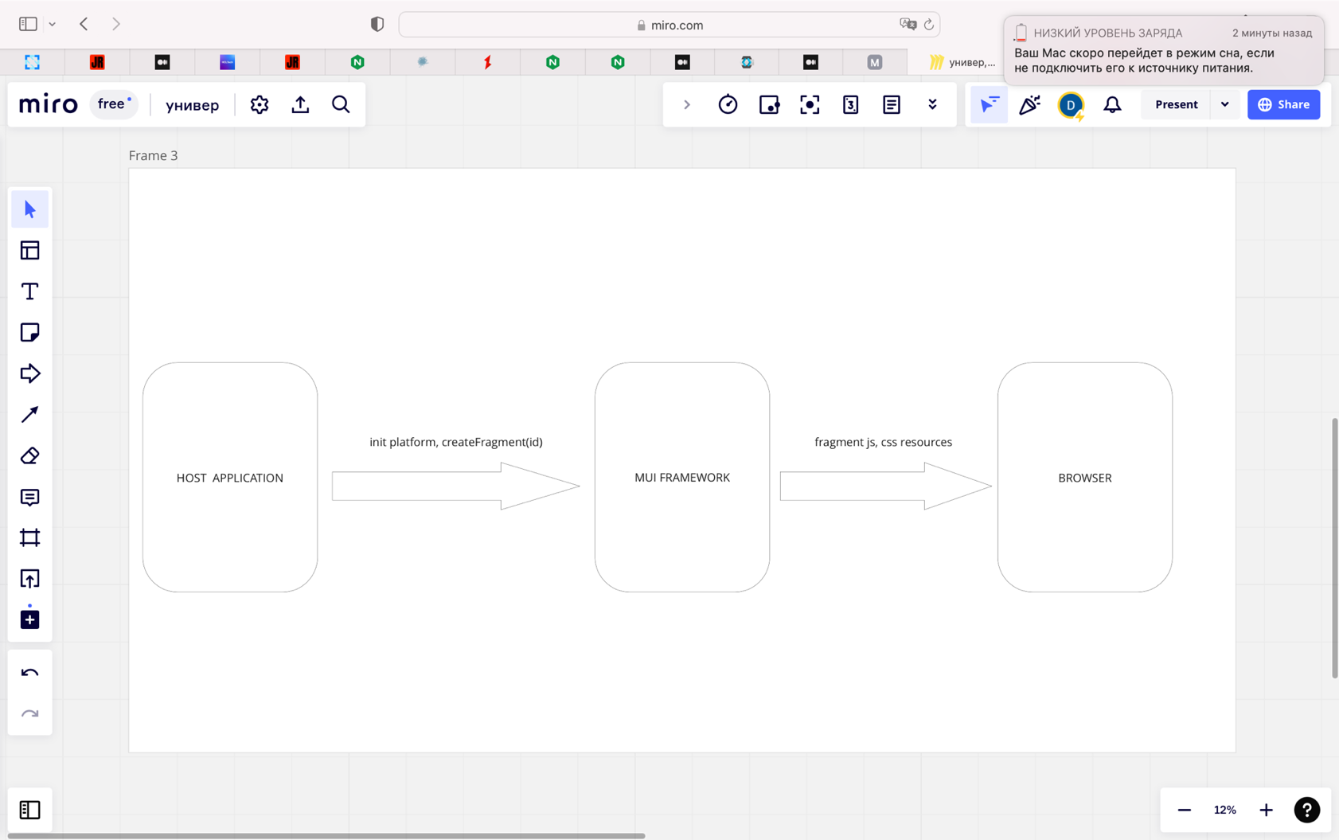This screenshot has height=840, width=1339.
Task: Click the vertical scrollbar on right
Action: 1335,548
